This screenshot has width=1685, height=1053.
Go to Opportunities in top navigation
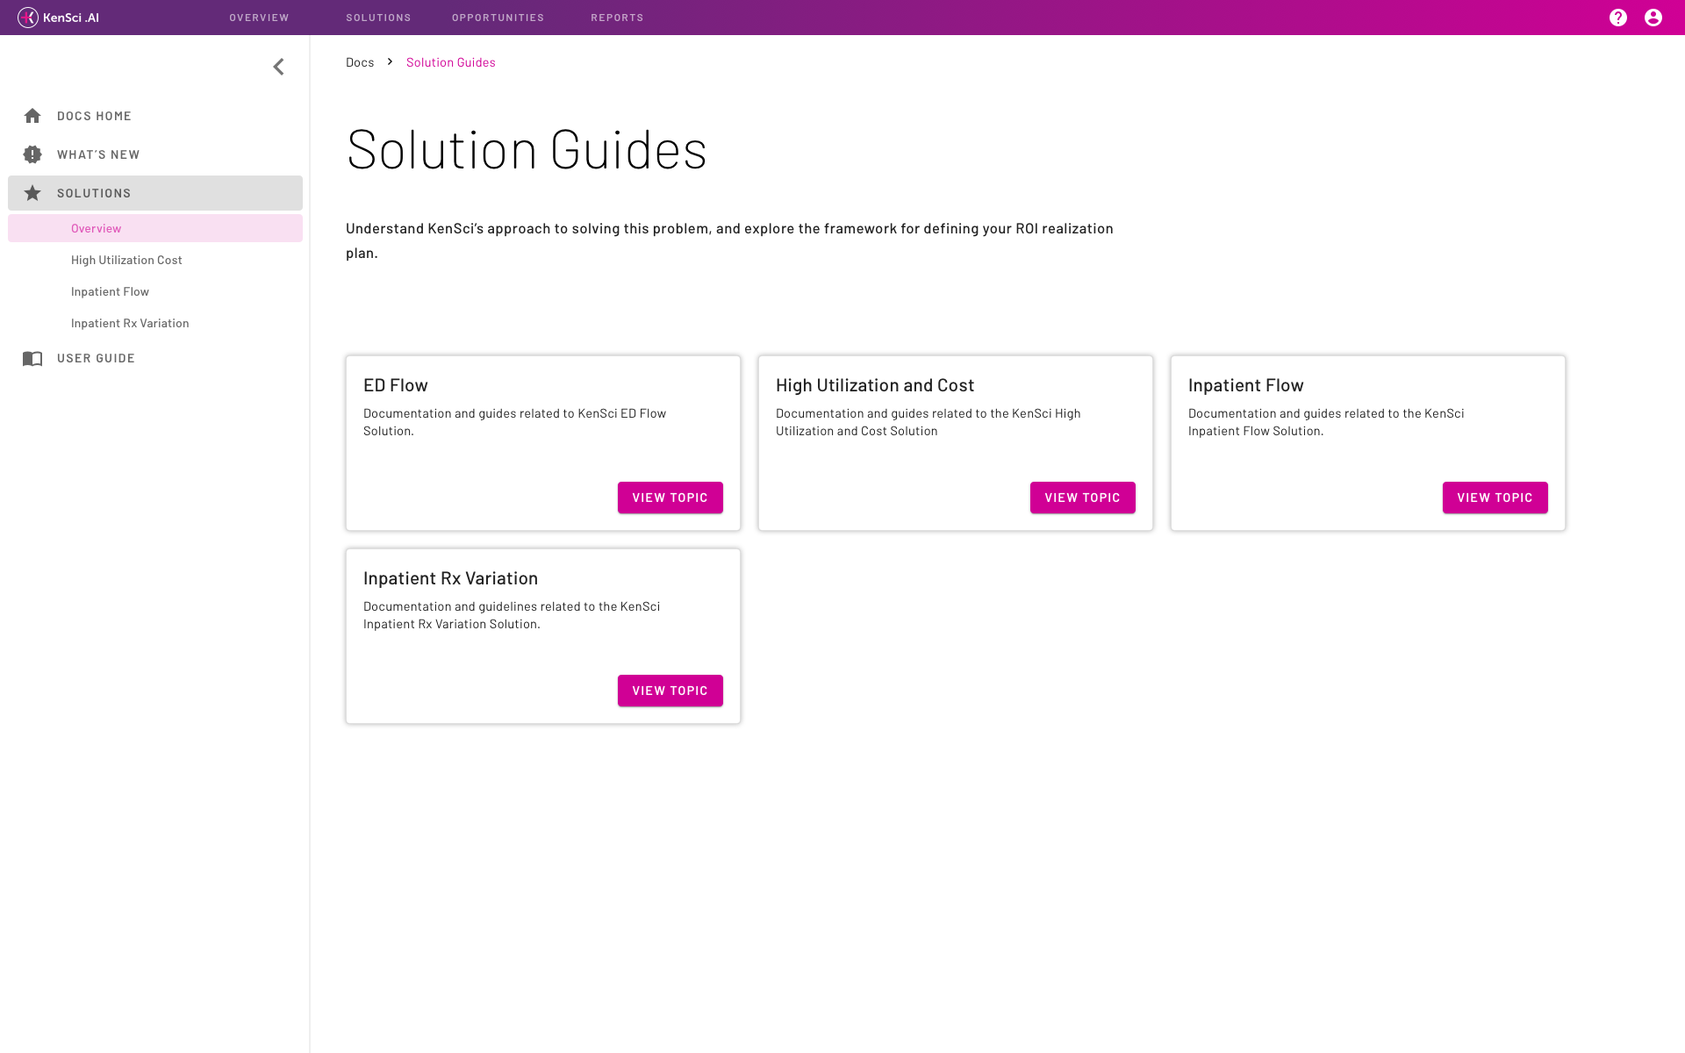498,18
